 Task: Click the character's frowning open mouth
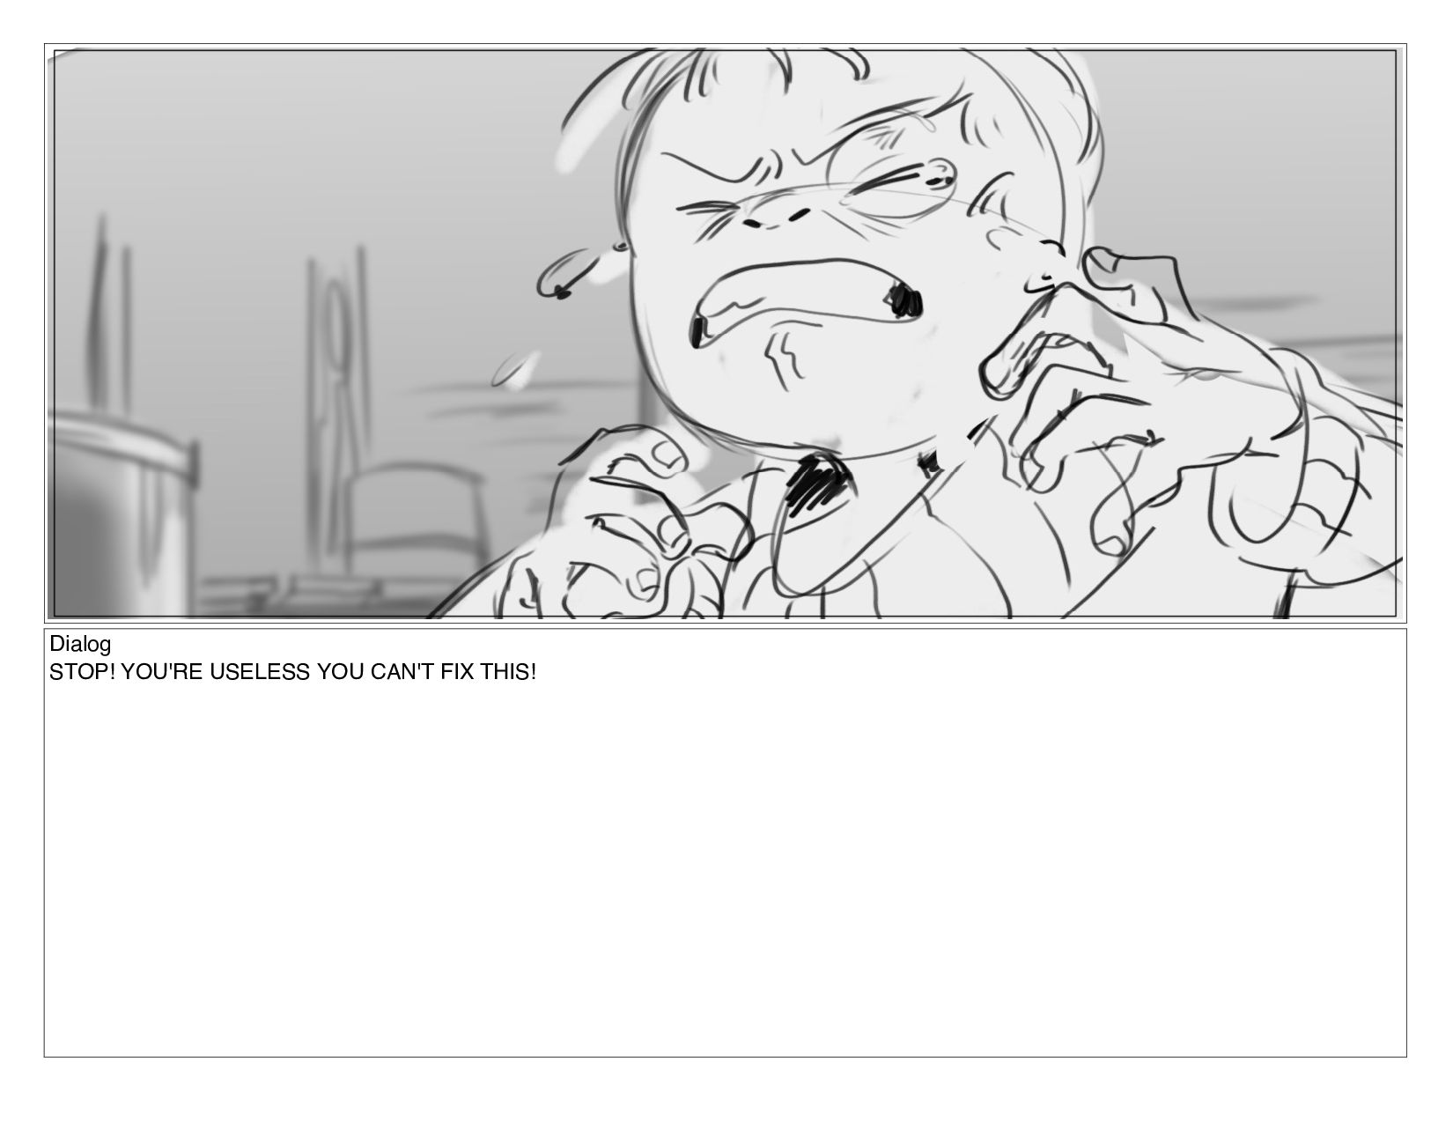click(x=806, y=299)
